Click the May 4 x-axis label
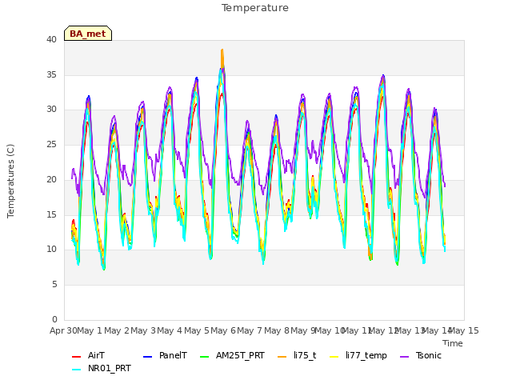This screenshot has width=512, height=384. coord(170,330)
